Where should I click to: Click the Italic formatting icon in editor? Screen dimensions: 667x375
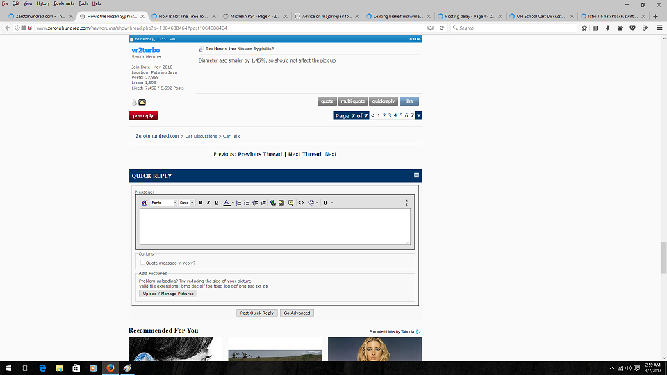click(x=208, y=203)
